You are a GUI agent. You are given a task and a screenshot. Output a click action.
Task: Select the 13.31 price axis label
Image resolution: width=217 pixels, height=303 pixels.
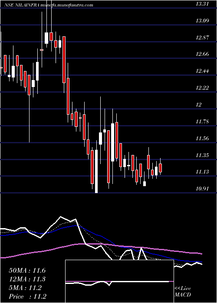(202, 3)
